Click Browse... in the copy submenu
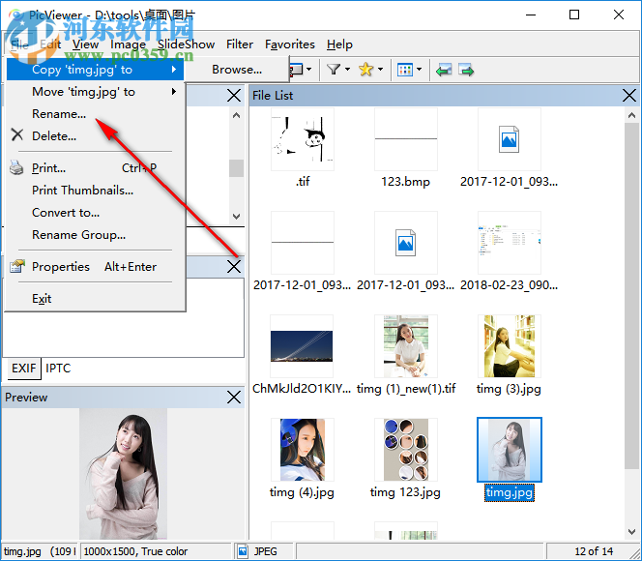This screenshot has width=642, height=561. click(x=237, y=70)
